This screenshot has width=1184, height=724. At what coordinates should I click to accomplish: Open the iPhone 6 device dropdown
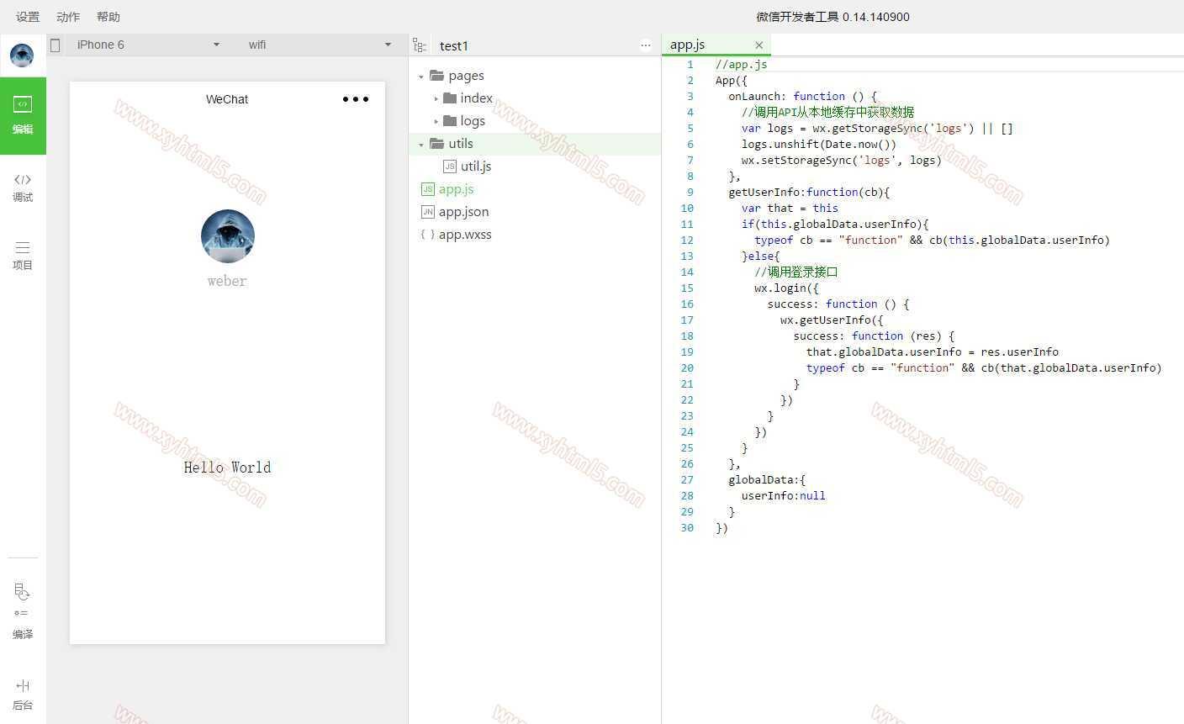(x=147, y=45)
